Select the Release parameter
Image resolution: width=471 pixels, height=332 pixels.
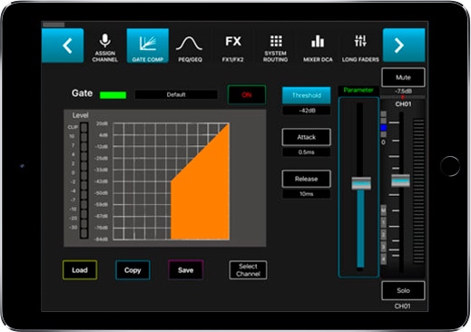306,179
